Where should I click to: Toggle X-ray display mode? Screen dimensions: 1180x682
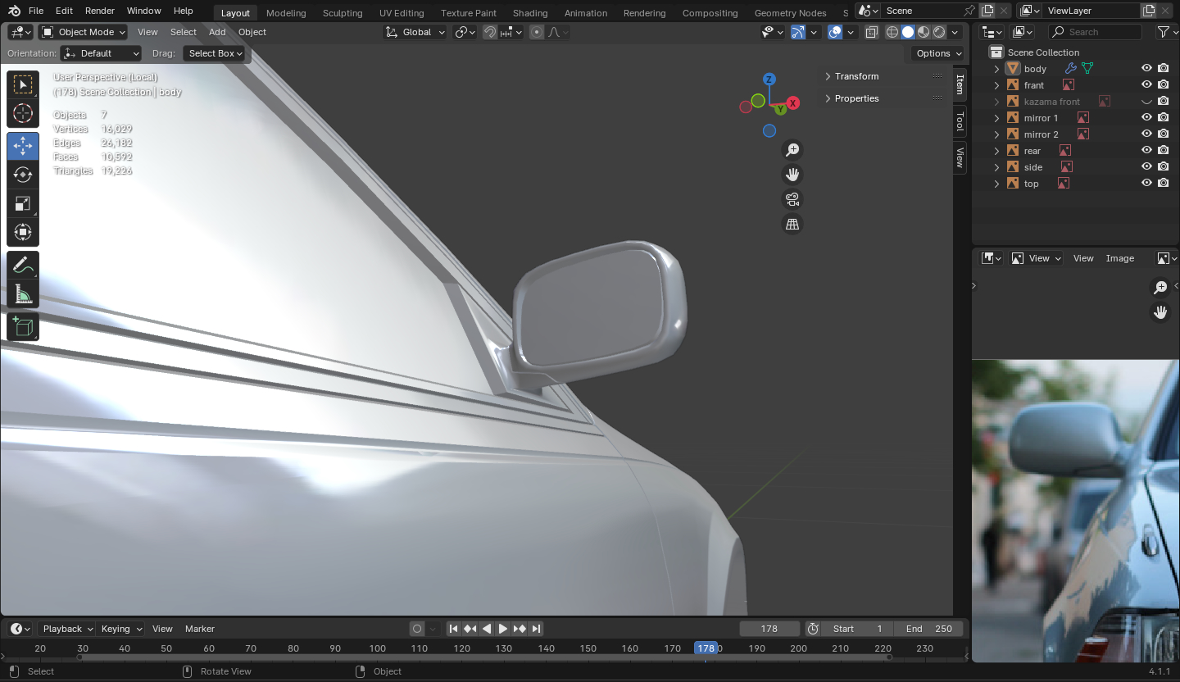pos(871,32)
